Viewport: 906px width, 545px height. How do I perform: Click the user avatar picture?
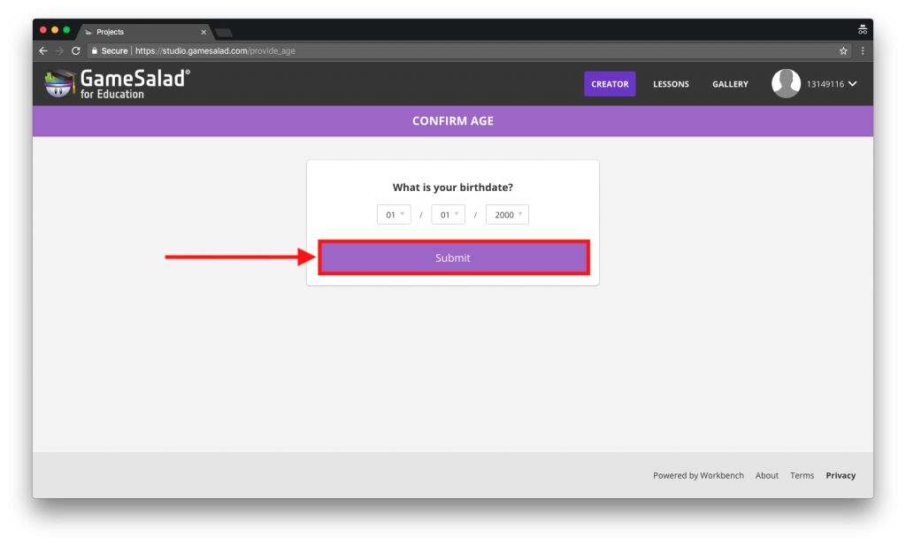[x=786, y=84]
